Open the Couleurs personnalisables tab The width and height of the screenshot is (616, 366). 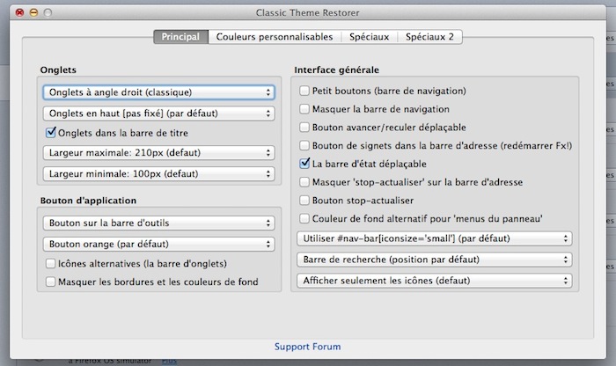point(275,37)
